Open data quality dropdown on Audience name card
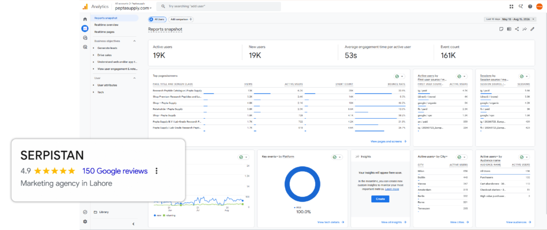 click(x=524, y=157)
